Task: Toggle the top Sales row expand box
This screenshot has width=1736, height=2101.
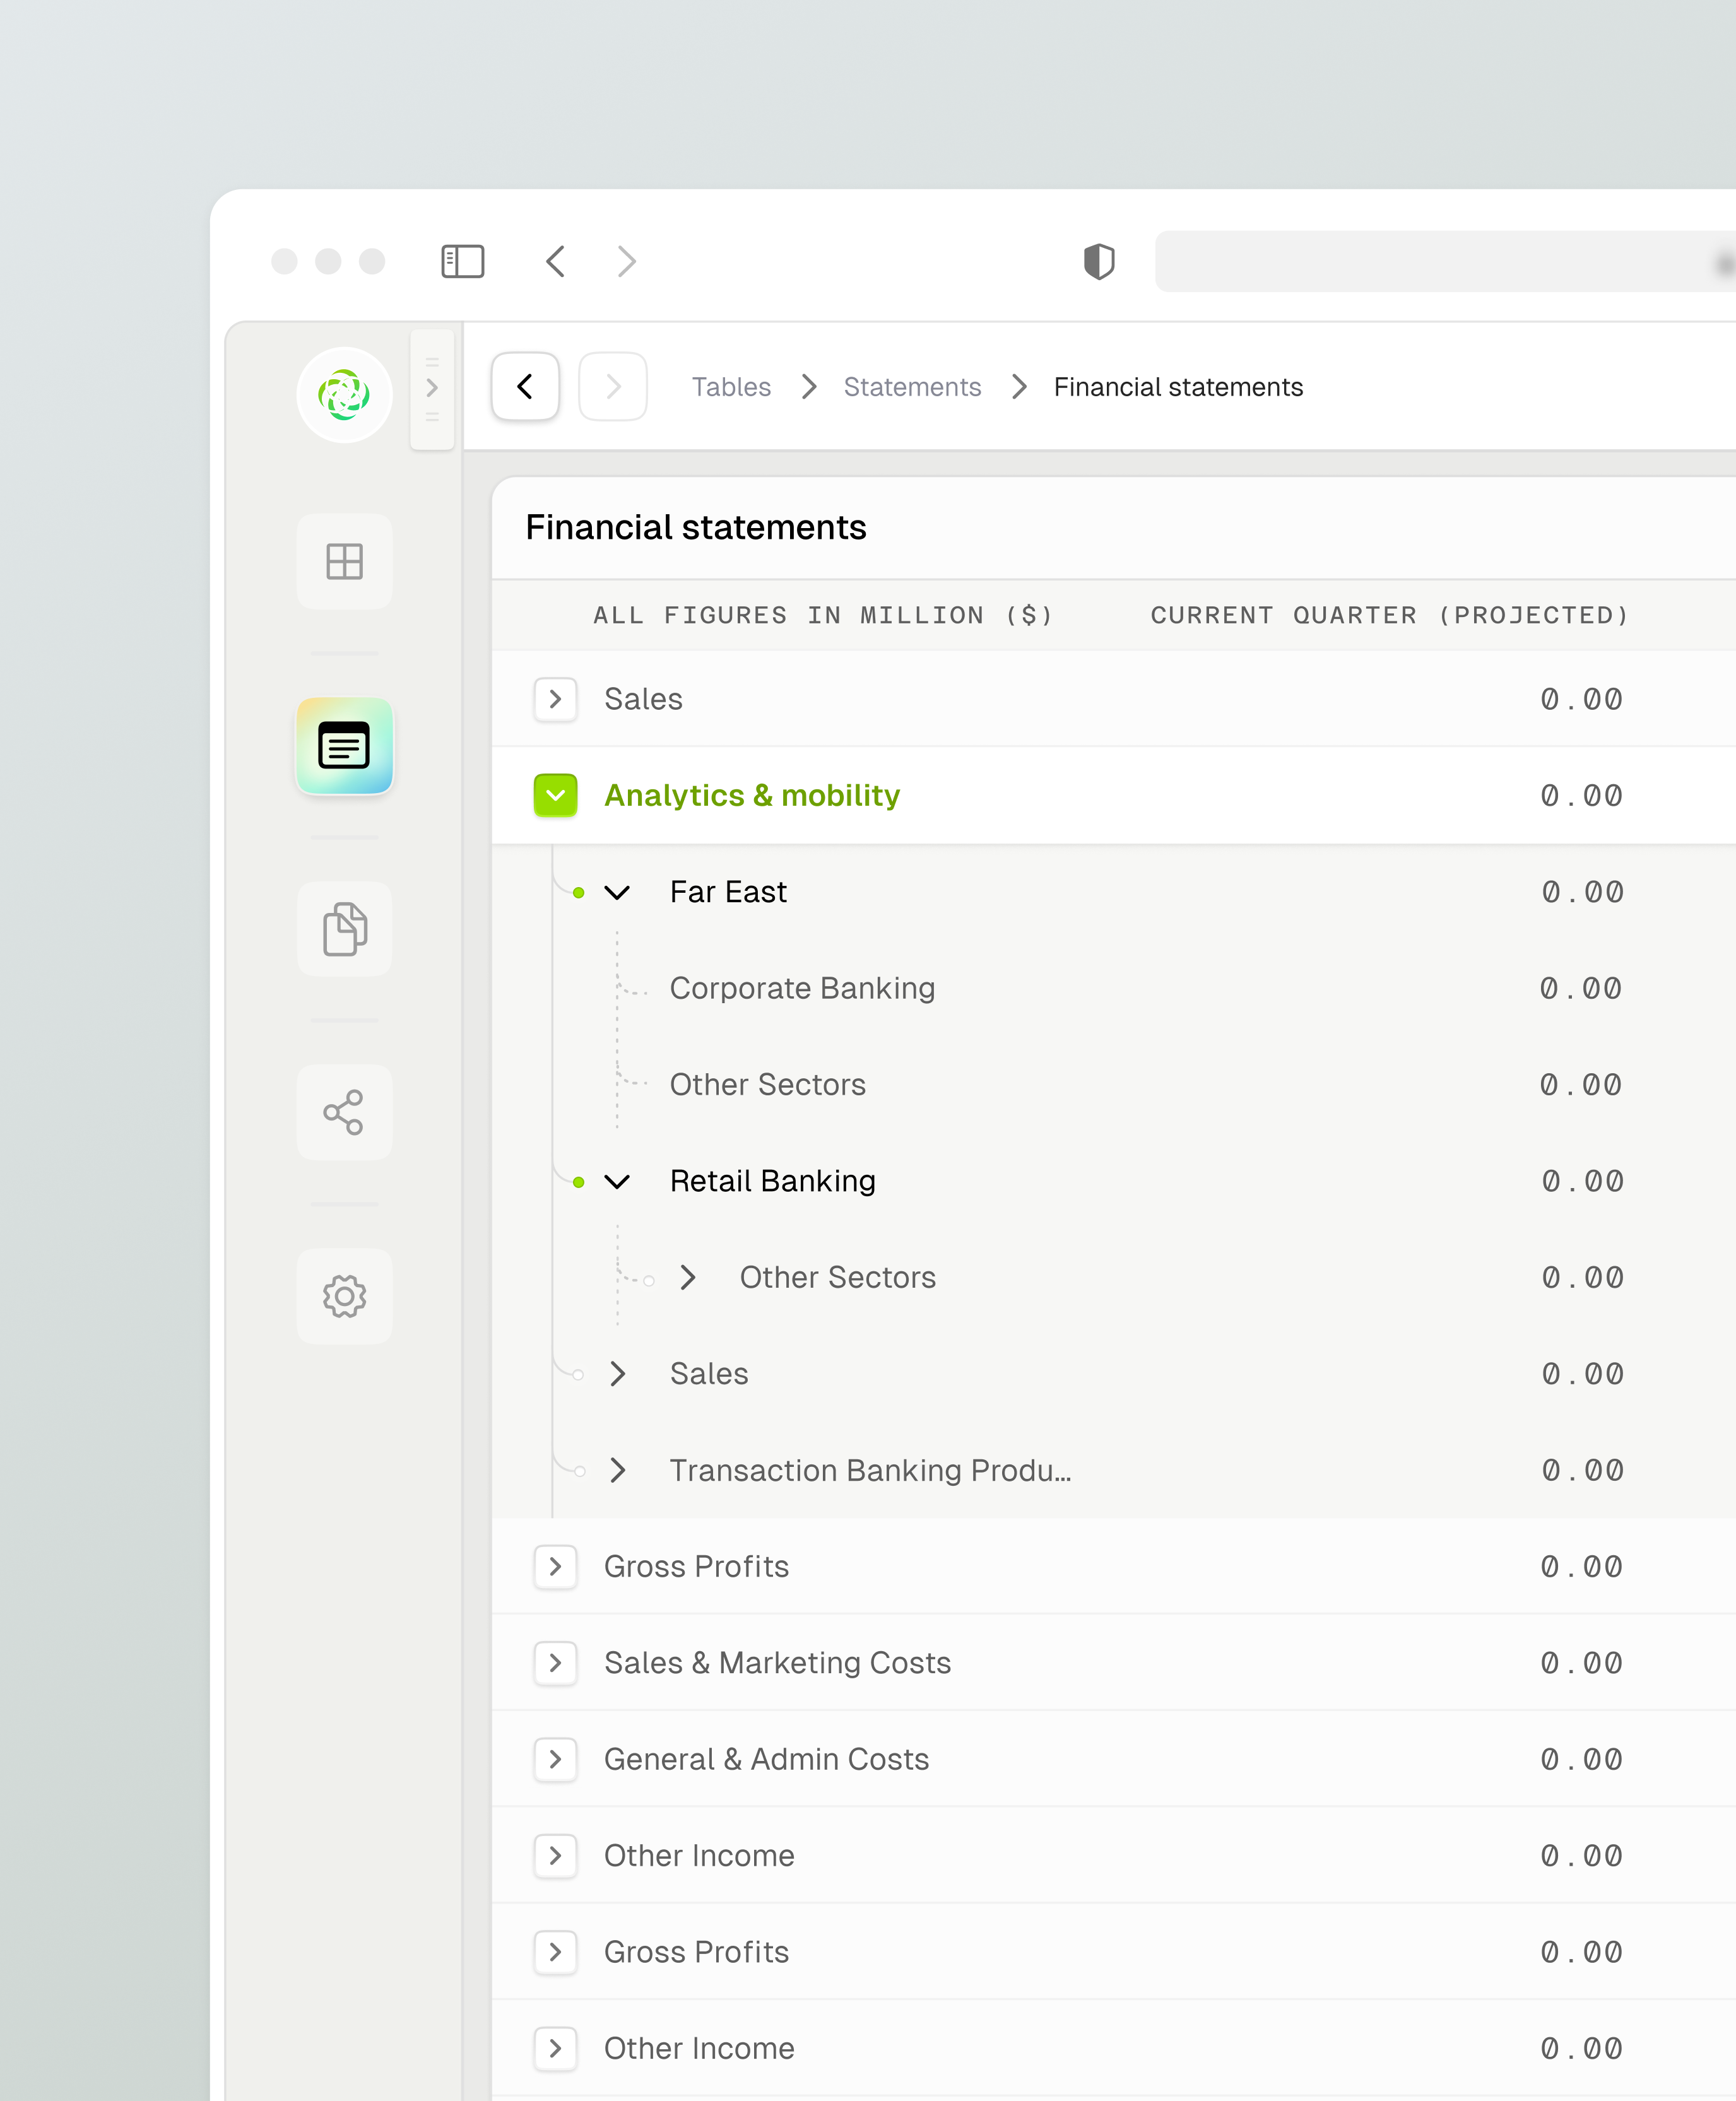Action: 555,699
